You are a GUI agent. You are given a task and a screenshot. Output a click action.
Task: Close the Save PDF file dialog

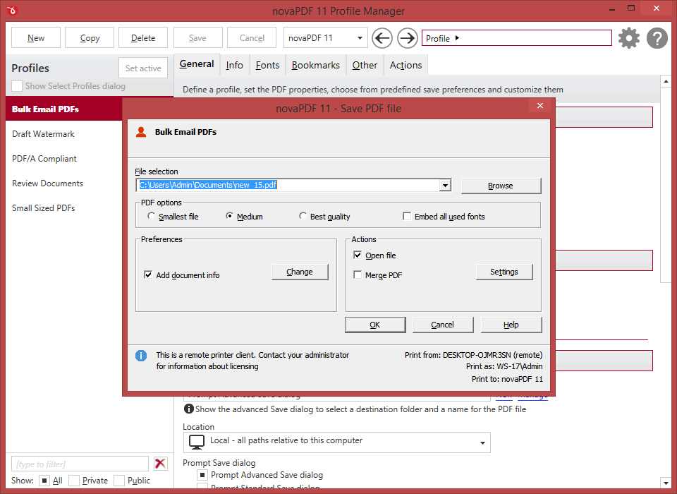pyautogui.click(x=539, y=105)
